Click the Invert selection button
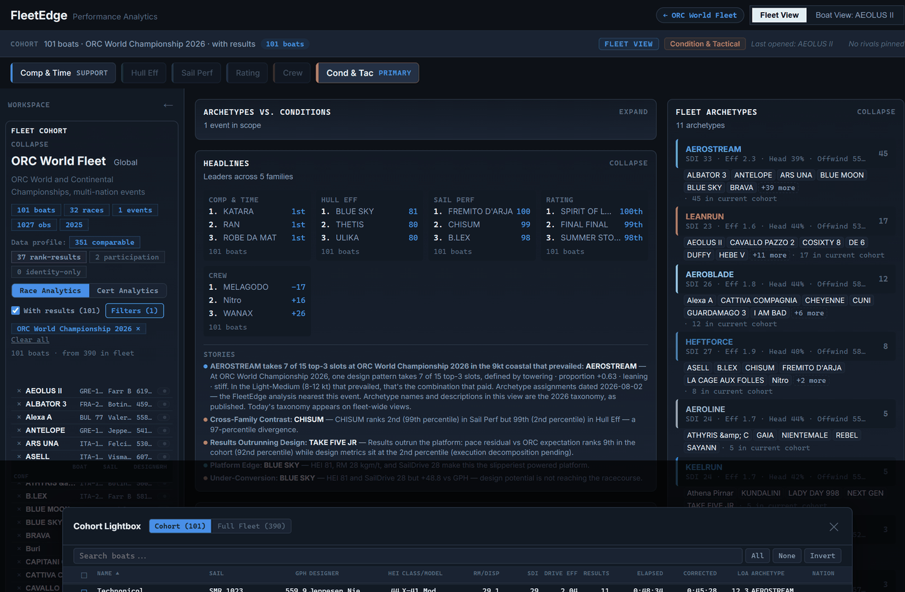This screenshot has height=592, width=905. [822, 556]
